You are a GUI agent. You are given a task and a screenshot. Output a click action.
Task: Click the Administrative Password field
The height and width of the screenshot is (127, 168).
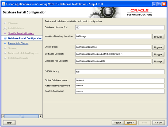(x=120, y=86)
